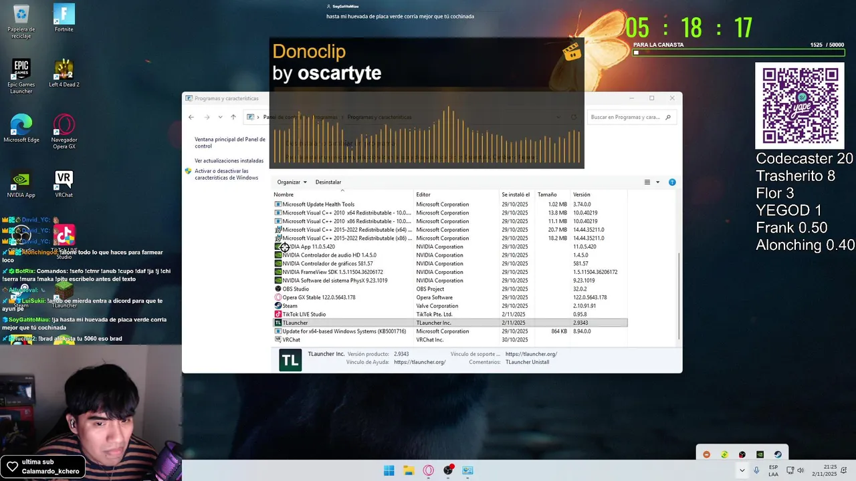Click the green arrows icon in tray overflow

724,454
